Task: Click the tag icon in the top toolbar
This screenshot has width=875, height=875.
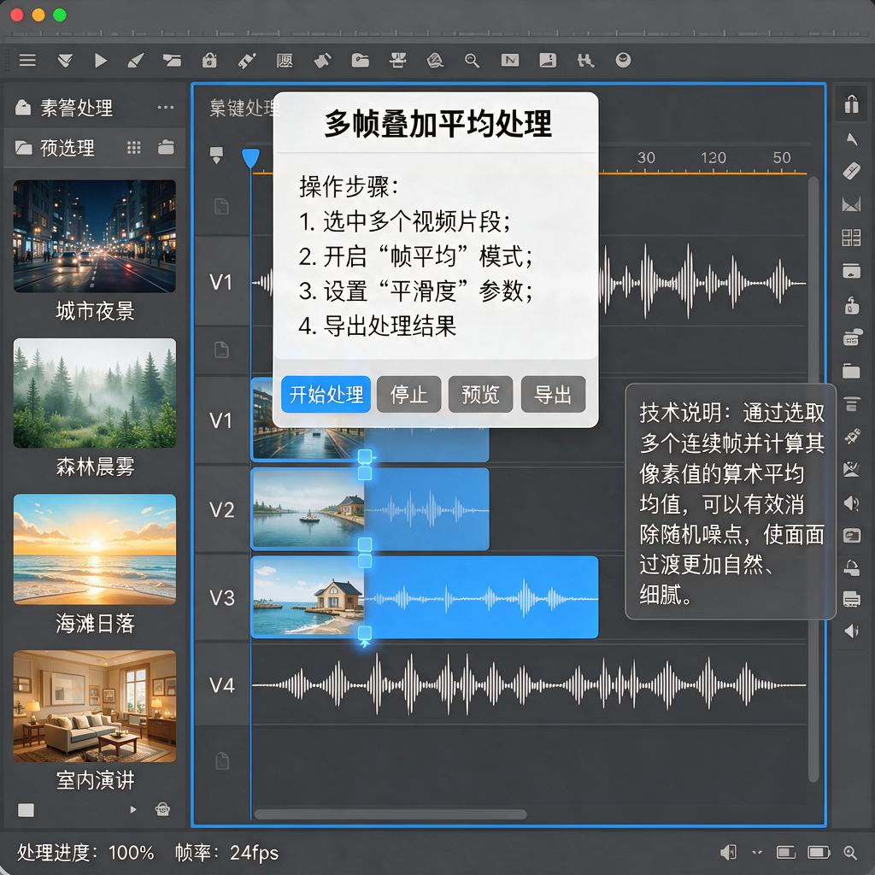Action: 322,61
